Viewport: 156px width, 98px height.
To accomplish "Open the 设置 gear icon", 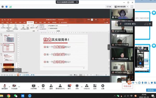I will [103, 87].
